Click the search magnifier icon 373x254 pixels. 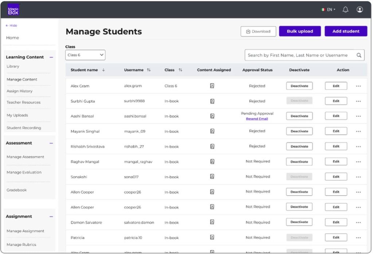(359, 55)
